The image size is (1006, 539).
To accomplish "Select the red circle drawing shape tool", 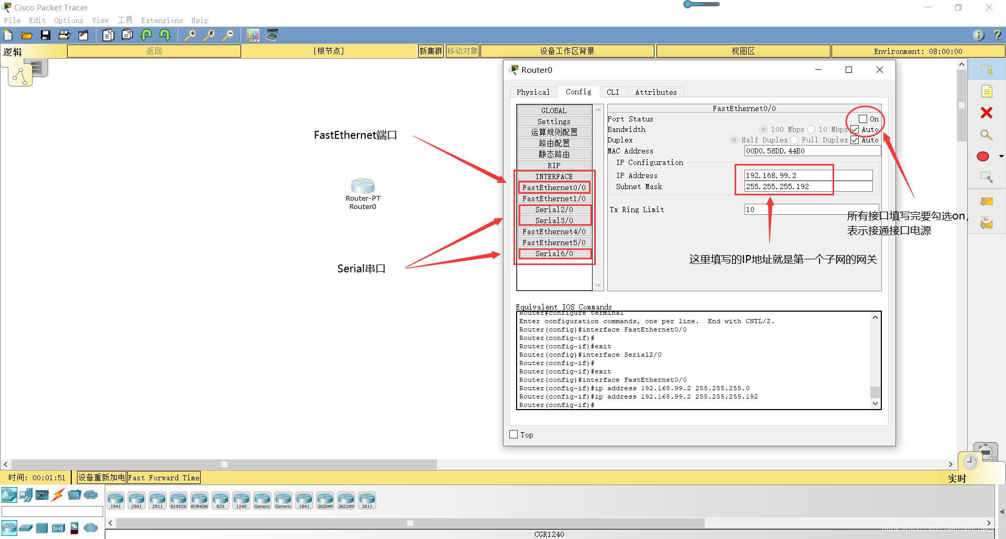I will (983, 156).
